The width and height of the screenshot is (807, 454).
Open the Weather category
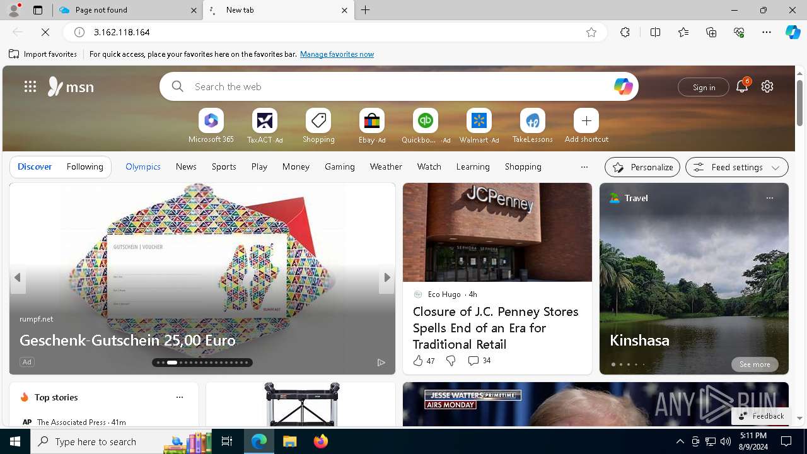(386, 166)
